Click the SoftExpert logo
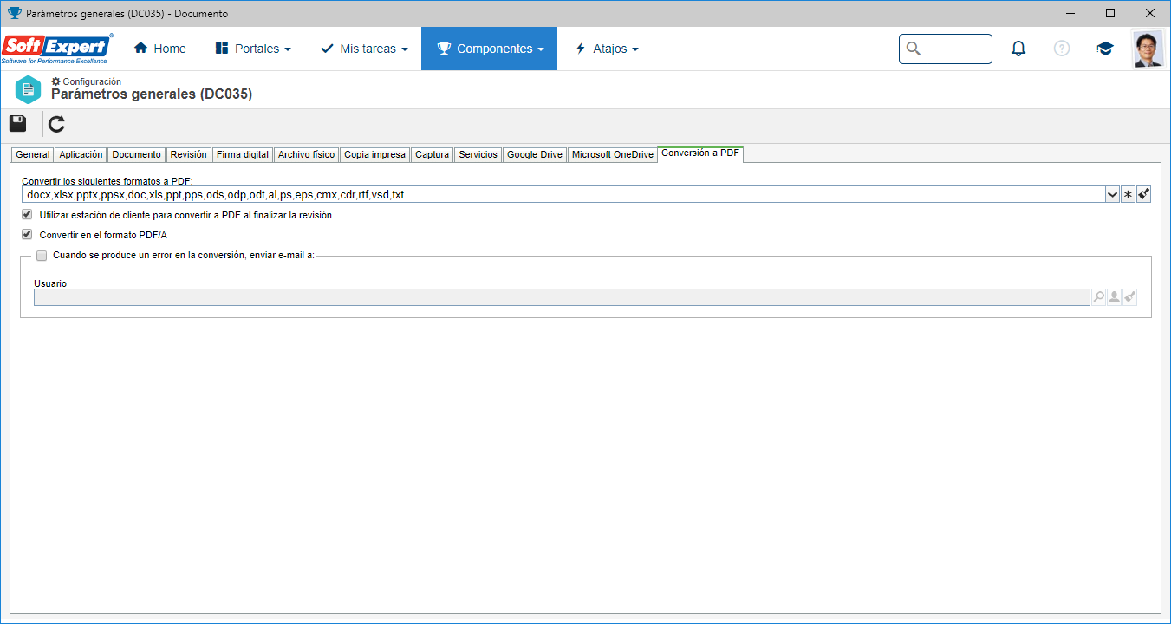Screen dimensions: 1171x624 (x=57, y=49)
